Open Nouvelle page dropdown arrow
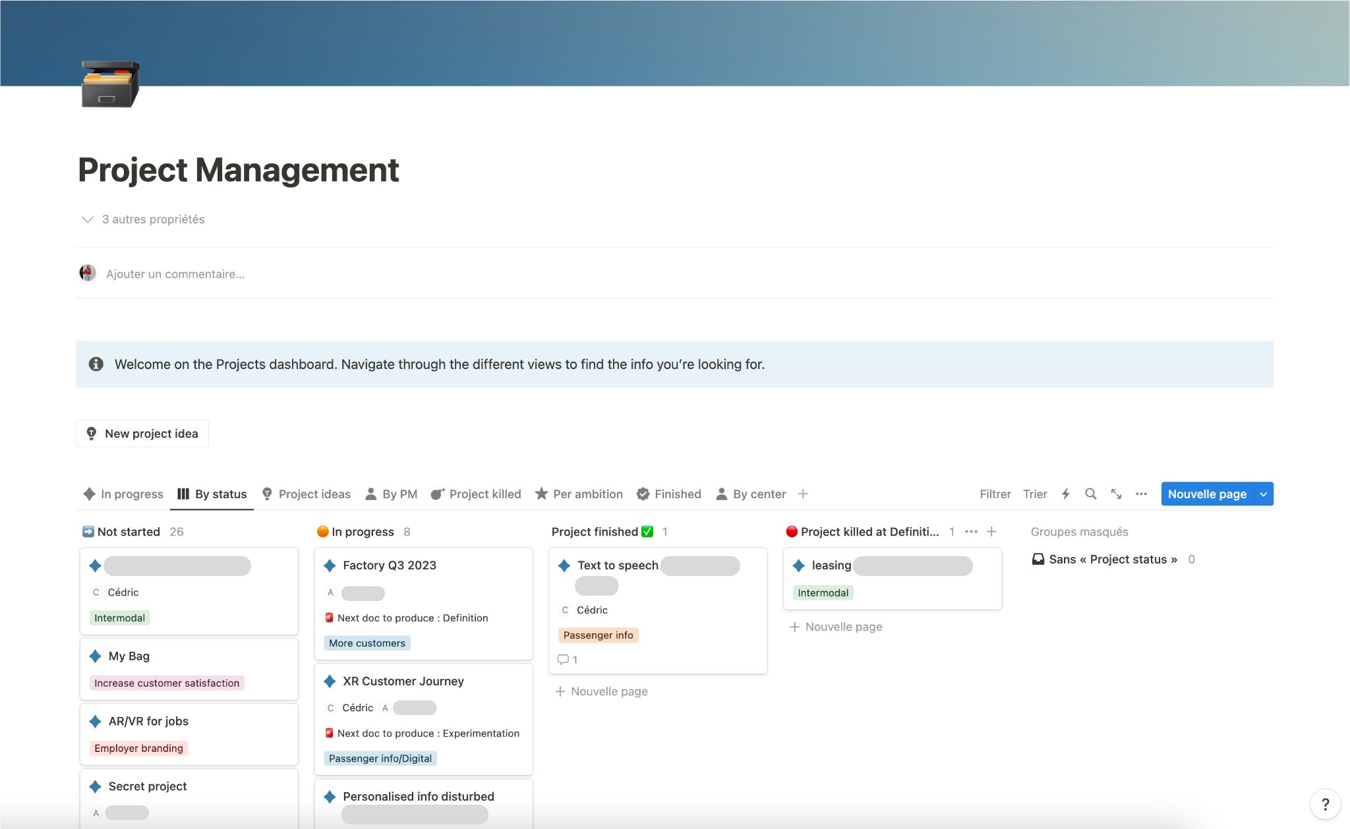The width and height of the screenshot is (1350, 829). pyautogui.click(x=1263, y=494)
